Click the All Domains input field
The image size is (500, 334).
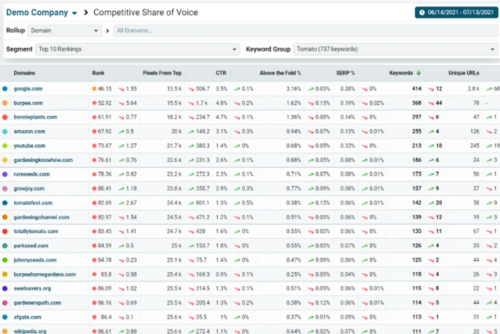pos(306,31)
